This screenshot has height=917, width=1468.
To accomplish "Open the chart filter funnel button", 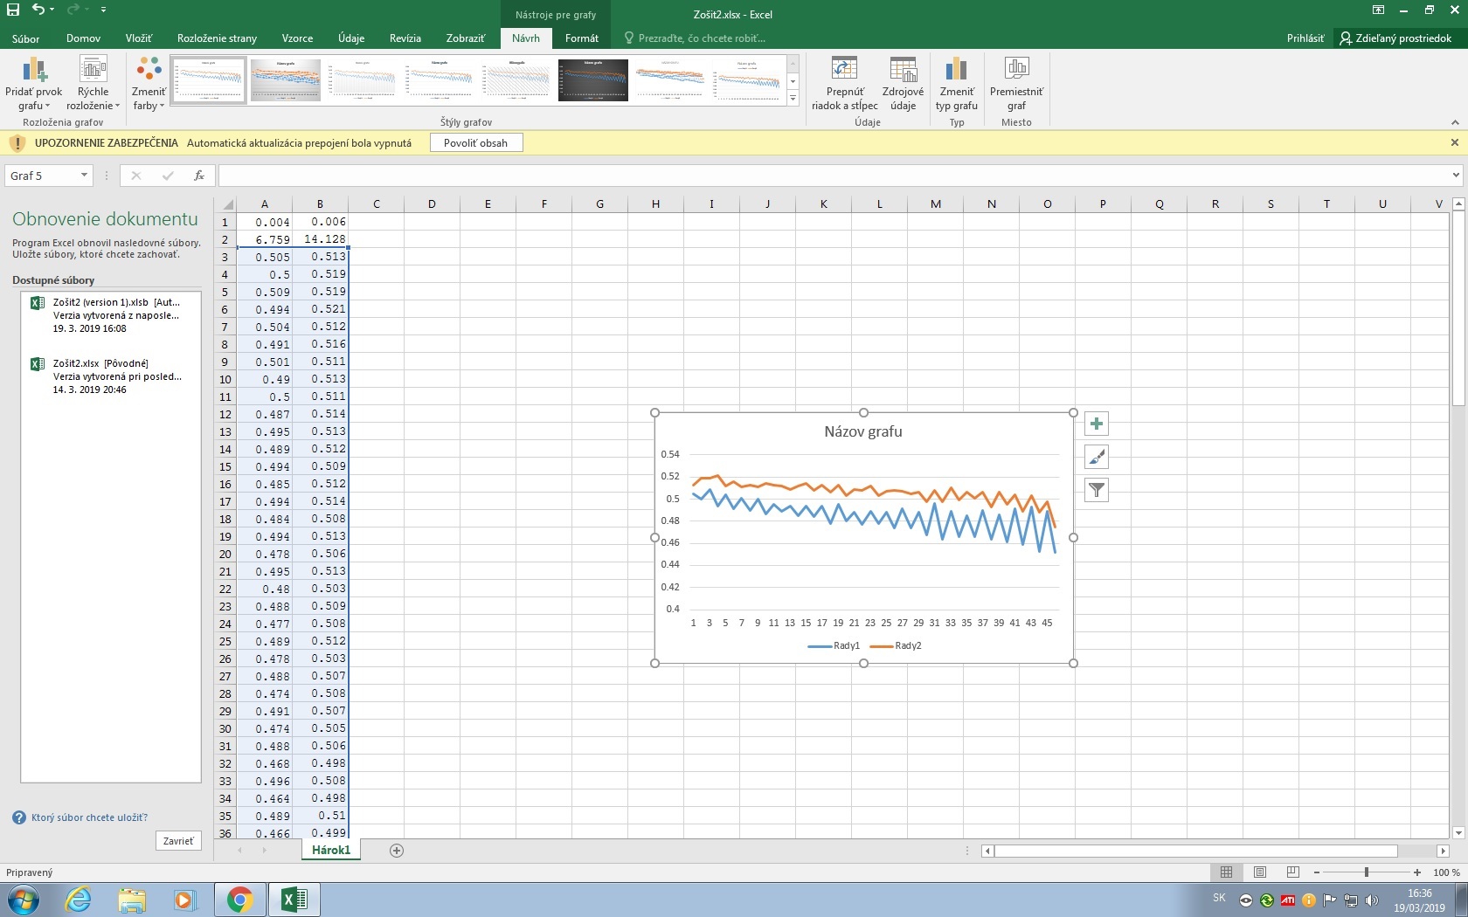I will tap(1097, 490).
